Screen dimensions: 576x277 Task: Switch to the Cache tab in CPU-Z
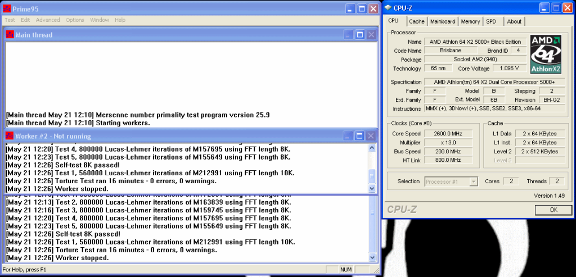(417, 22)
